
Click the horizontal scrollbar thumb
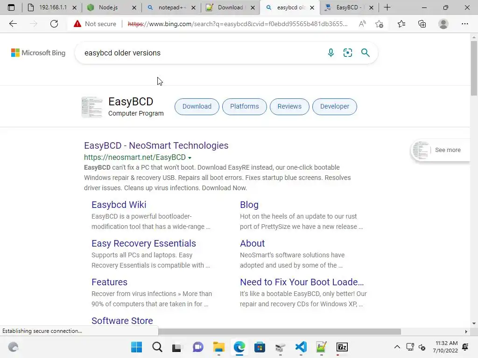point(280,331)
